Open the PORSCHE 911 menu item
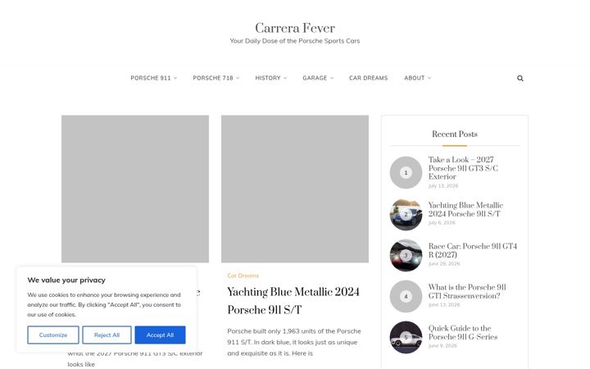 coord(151,78)
